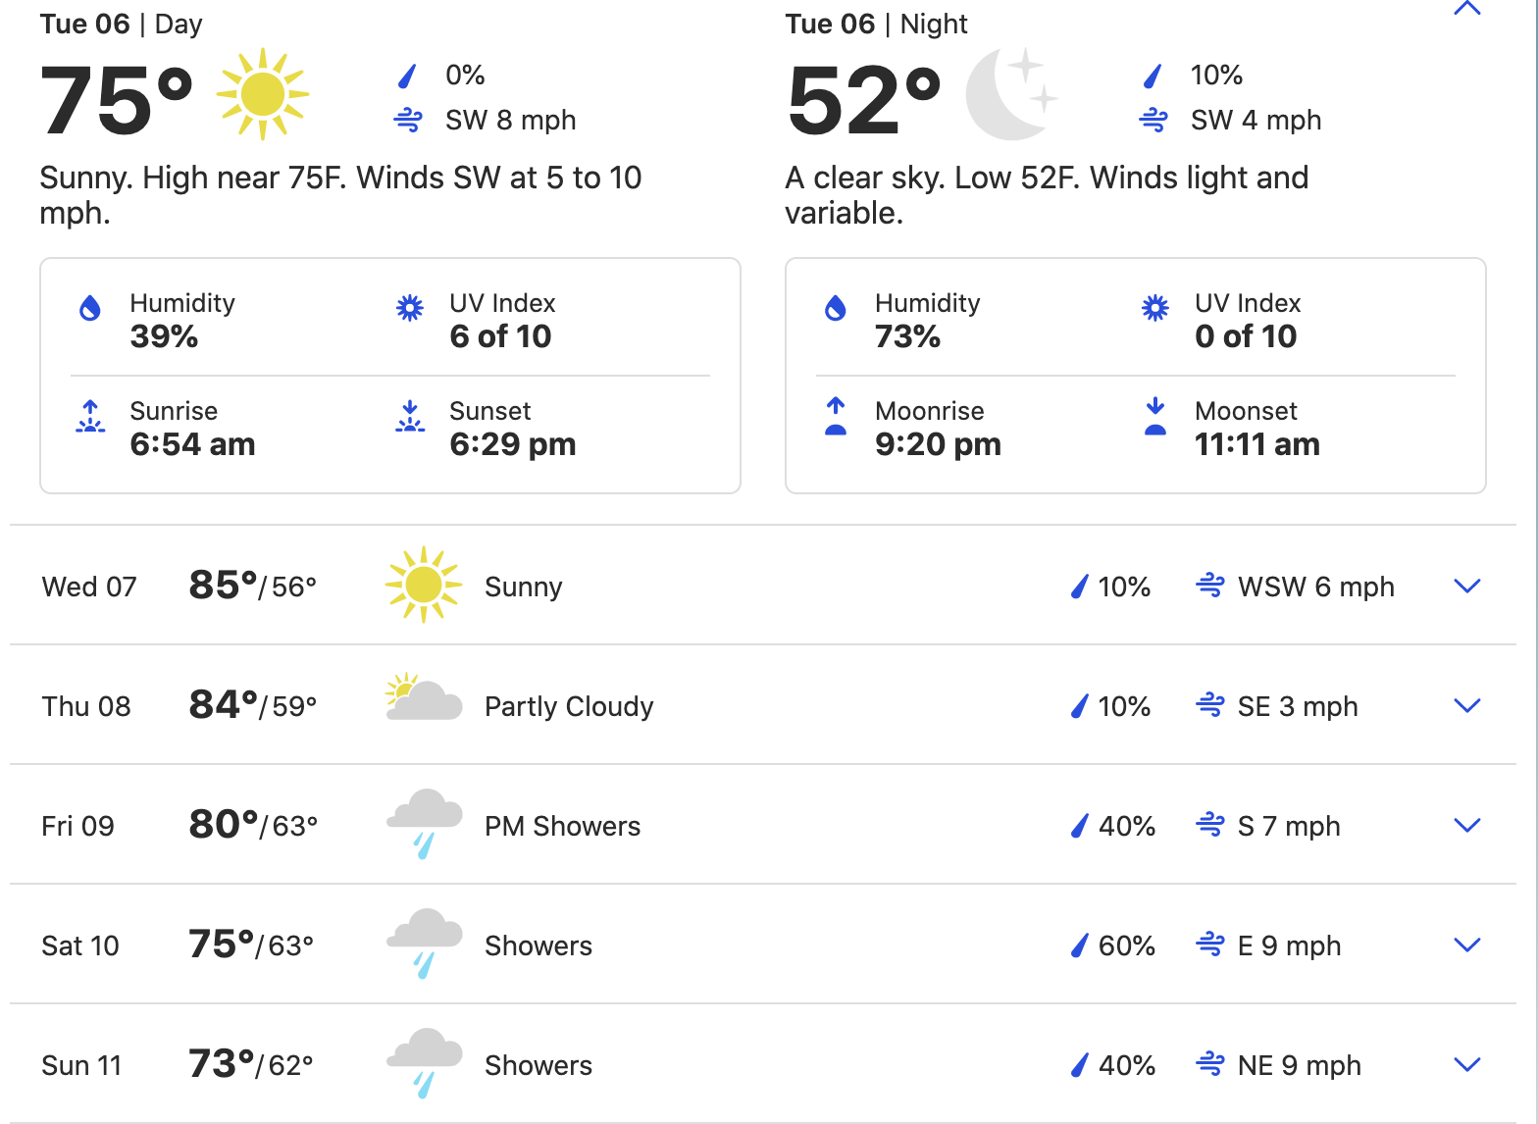
Task: Expand the Thu 08 forecast details
Action: (1466, 706)
